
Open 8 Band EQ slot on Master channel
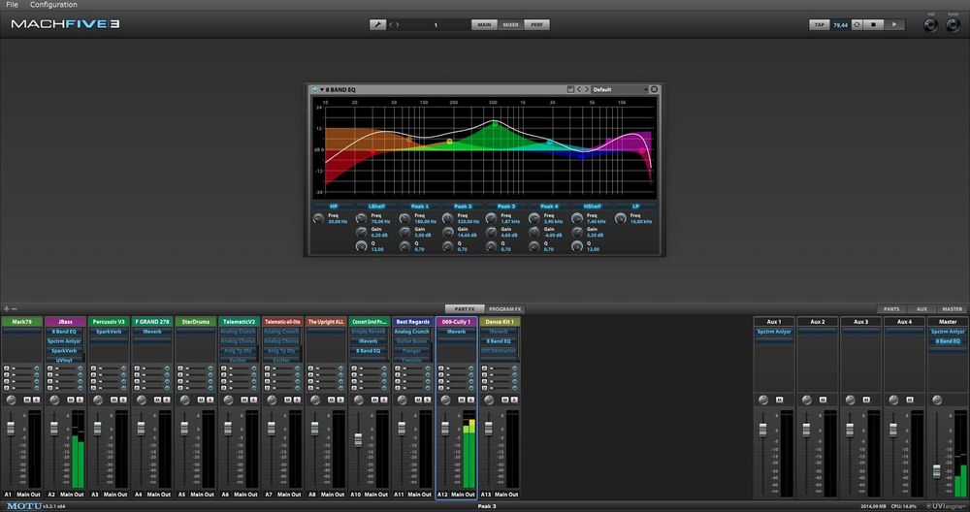coord(948,341)
